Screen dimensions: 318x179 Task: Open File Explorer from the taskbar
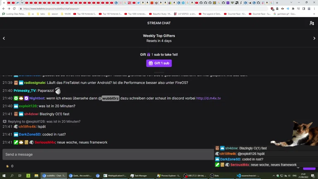tap(36, 176)
